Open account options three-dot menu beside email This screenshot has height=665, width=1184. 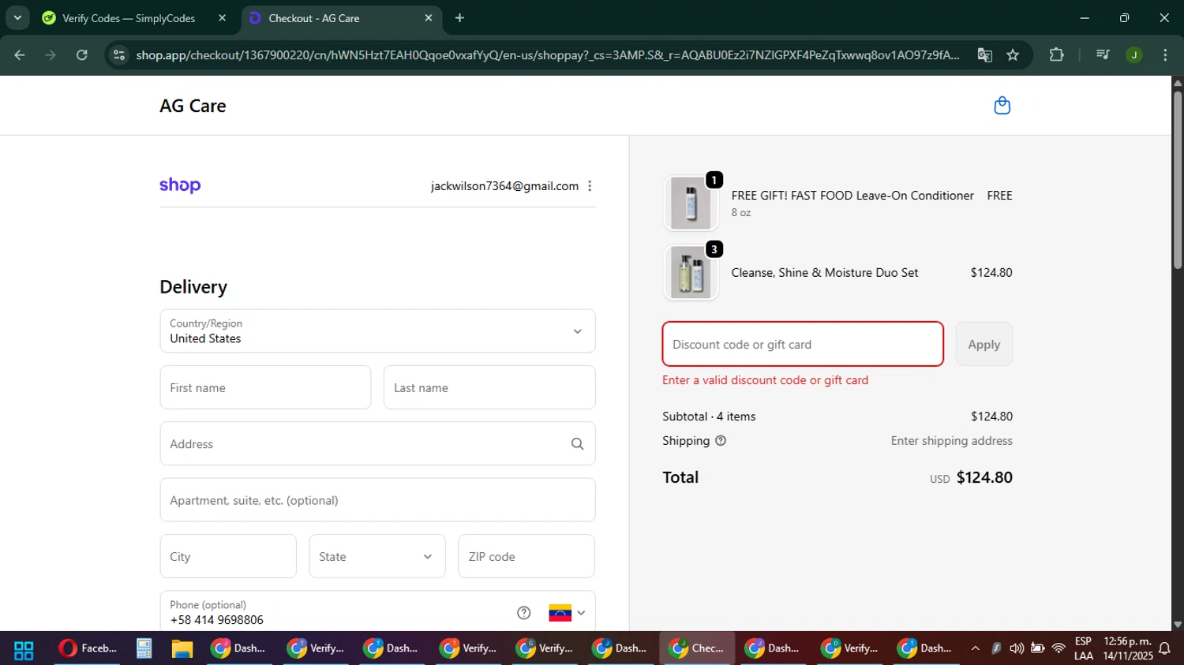[590, 186]
